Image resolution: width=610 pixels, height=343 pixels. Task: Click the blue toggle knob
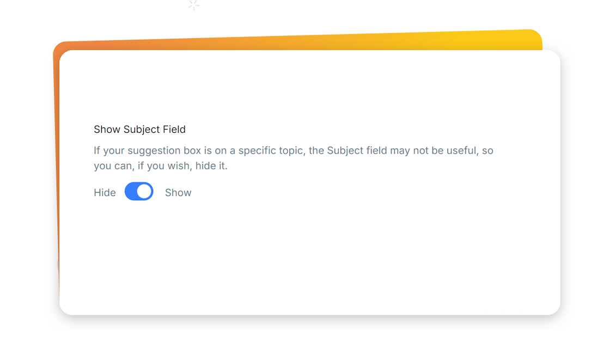pos(144,192)
